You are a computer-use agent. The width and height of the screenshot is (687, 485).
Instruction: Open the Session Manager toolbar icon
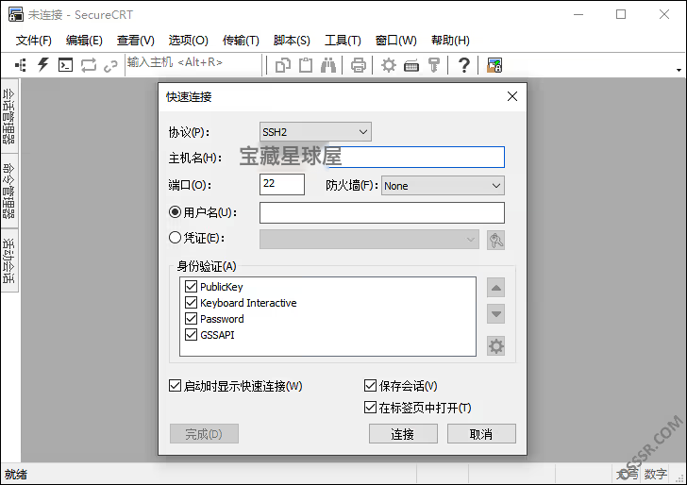point(21,65)
